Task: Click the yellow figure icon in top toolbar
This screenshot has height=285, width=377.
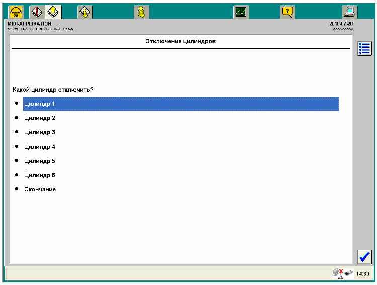Action: pyautogui.click(x=142, y=11)
